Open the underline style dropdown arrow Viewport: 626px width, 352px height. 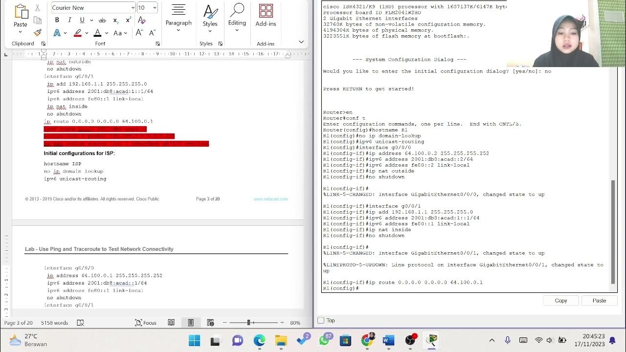[91, 20]
